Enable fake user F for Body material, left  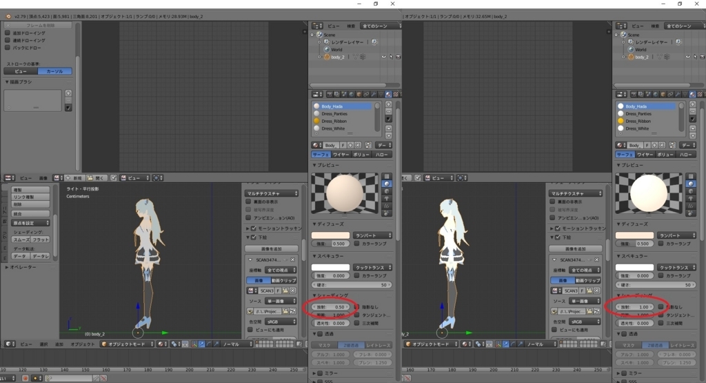[343, 145]
